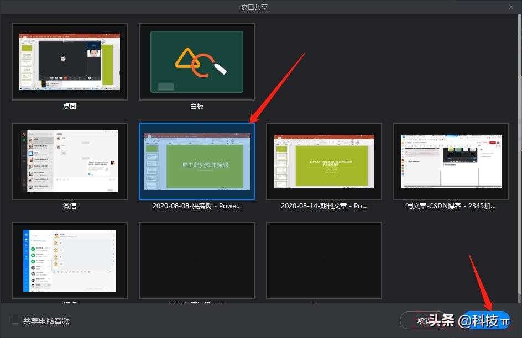Choose the 写文章-CSDN博客 browser window preview
522x338 pixels.
(451, 161)
